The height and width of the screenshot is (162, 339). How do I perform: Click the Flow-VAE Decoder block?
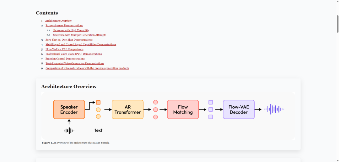[x=239, y=109]
